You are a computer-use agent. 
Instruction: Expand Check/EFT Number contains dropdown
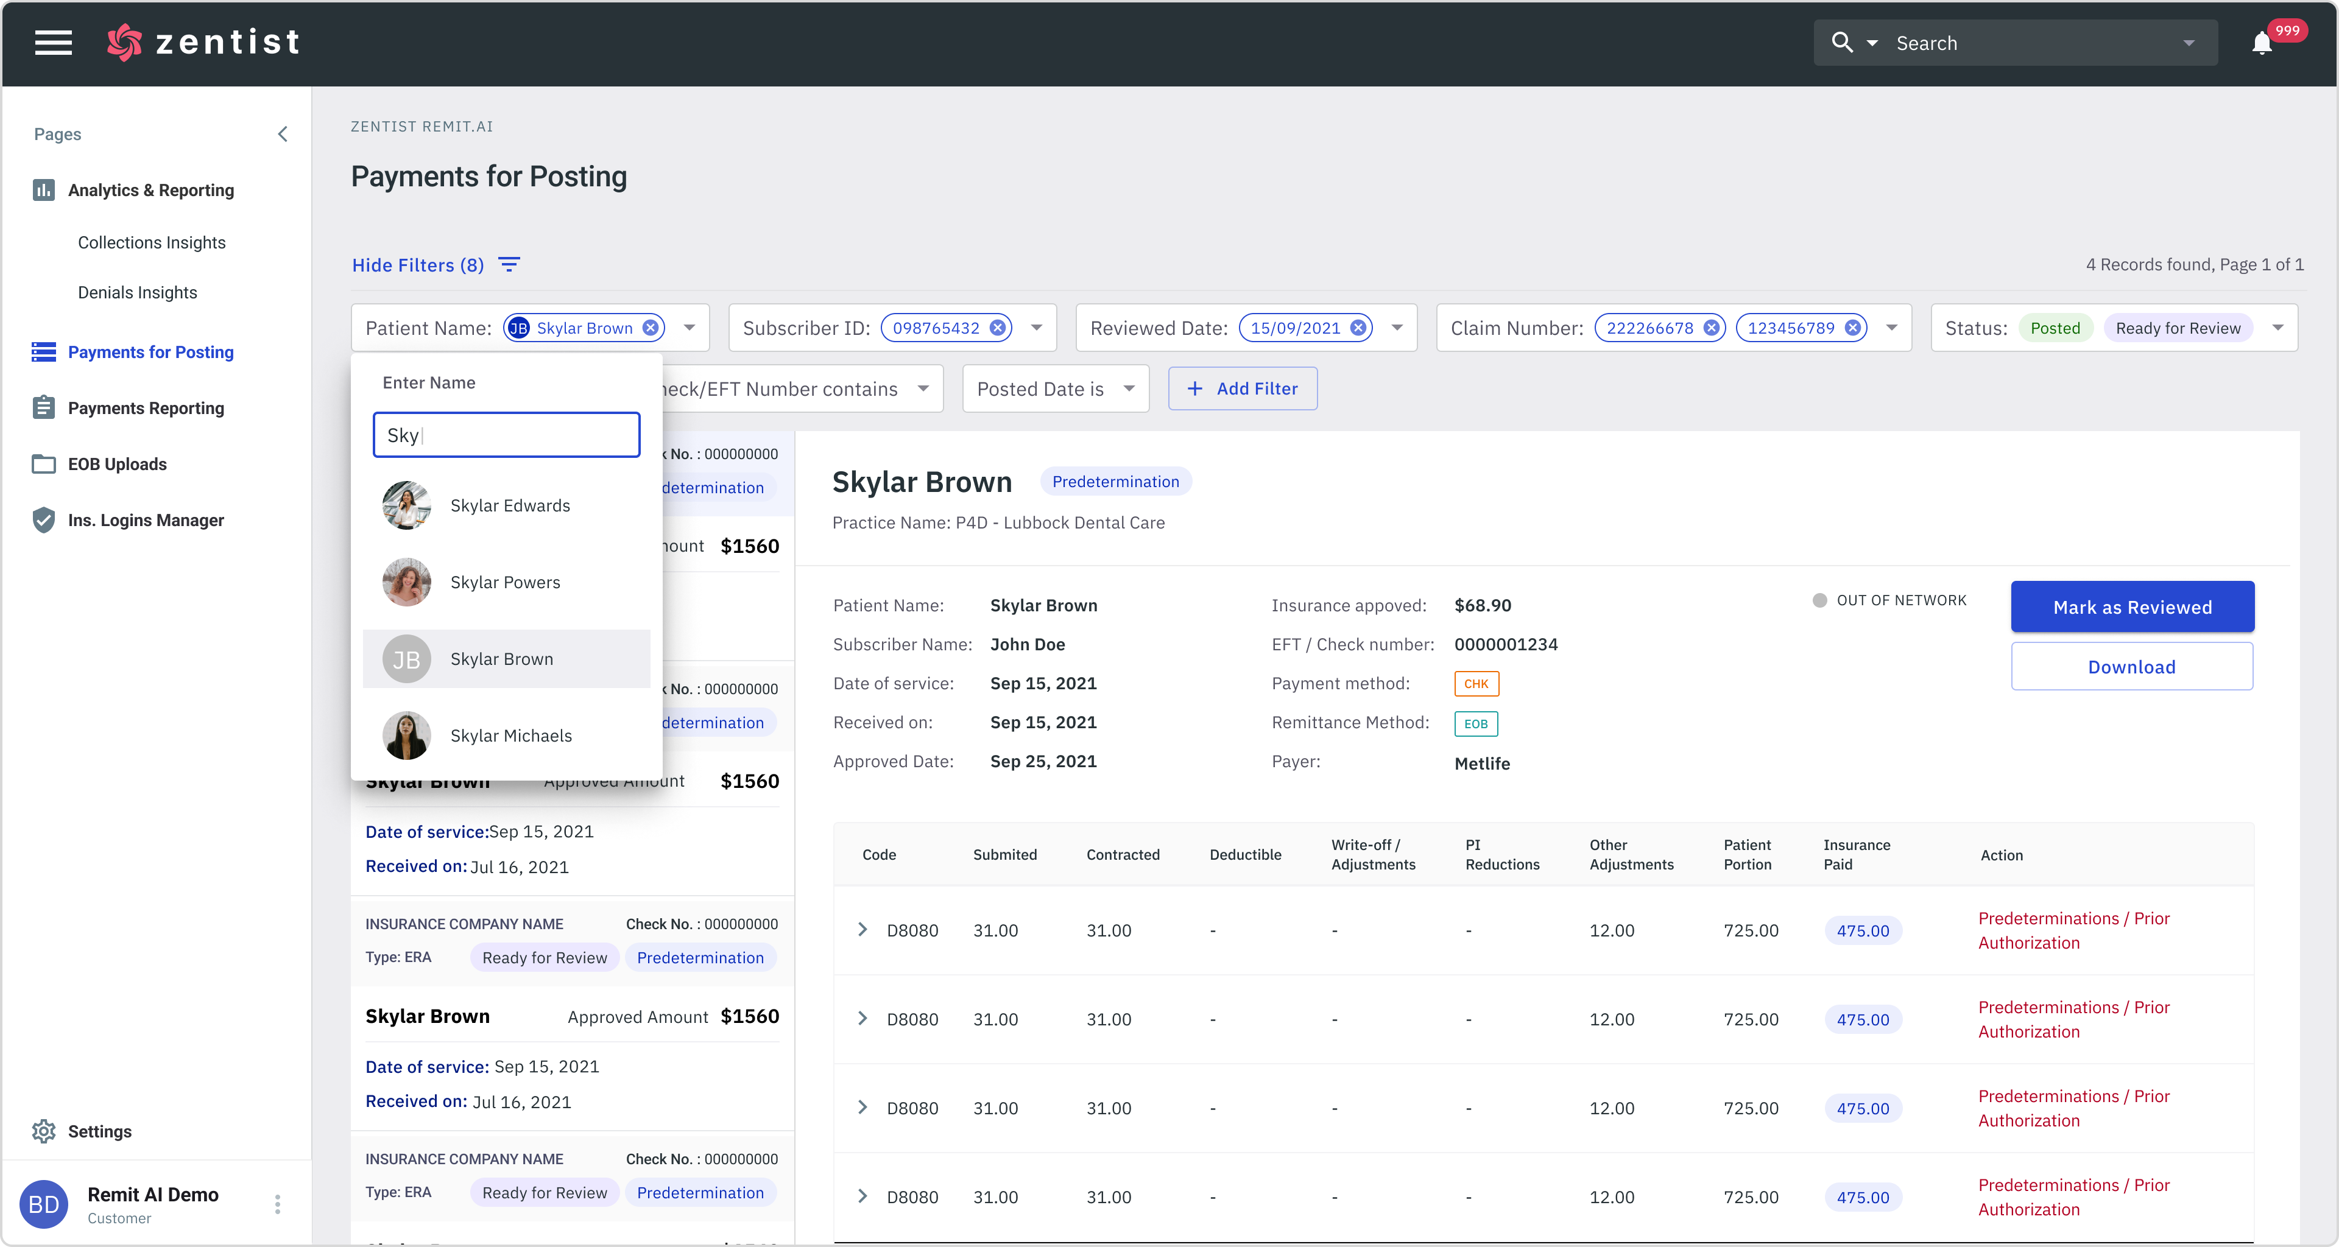pyautogui.click(x=923, y=388)
